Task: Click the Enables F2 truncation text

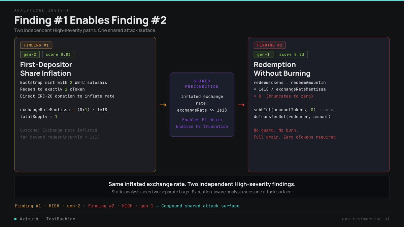Action: pyautogui.click(x=202, y=126)
